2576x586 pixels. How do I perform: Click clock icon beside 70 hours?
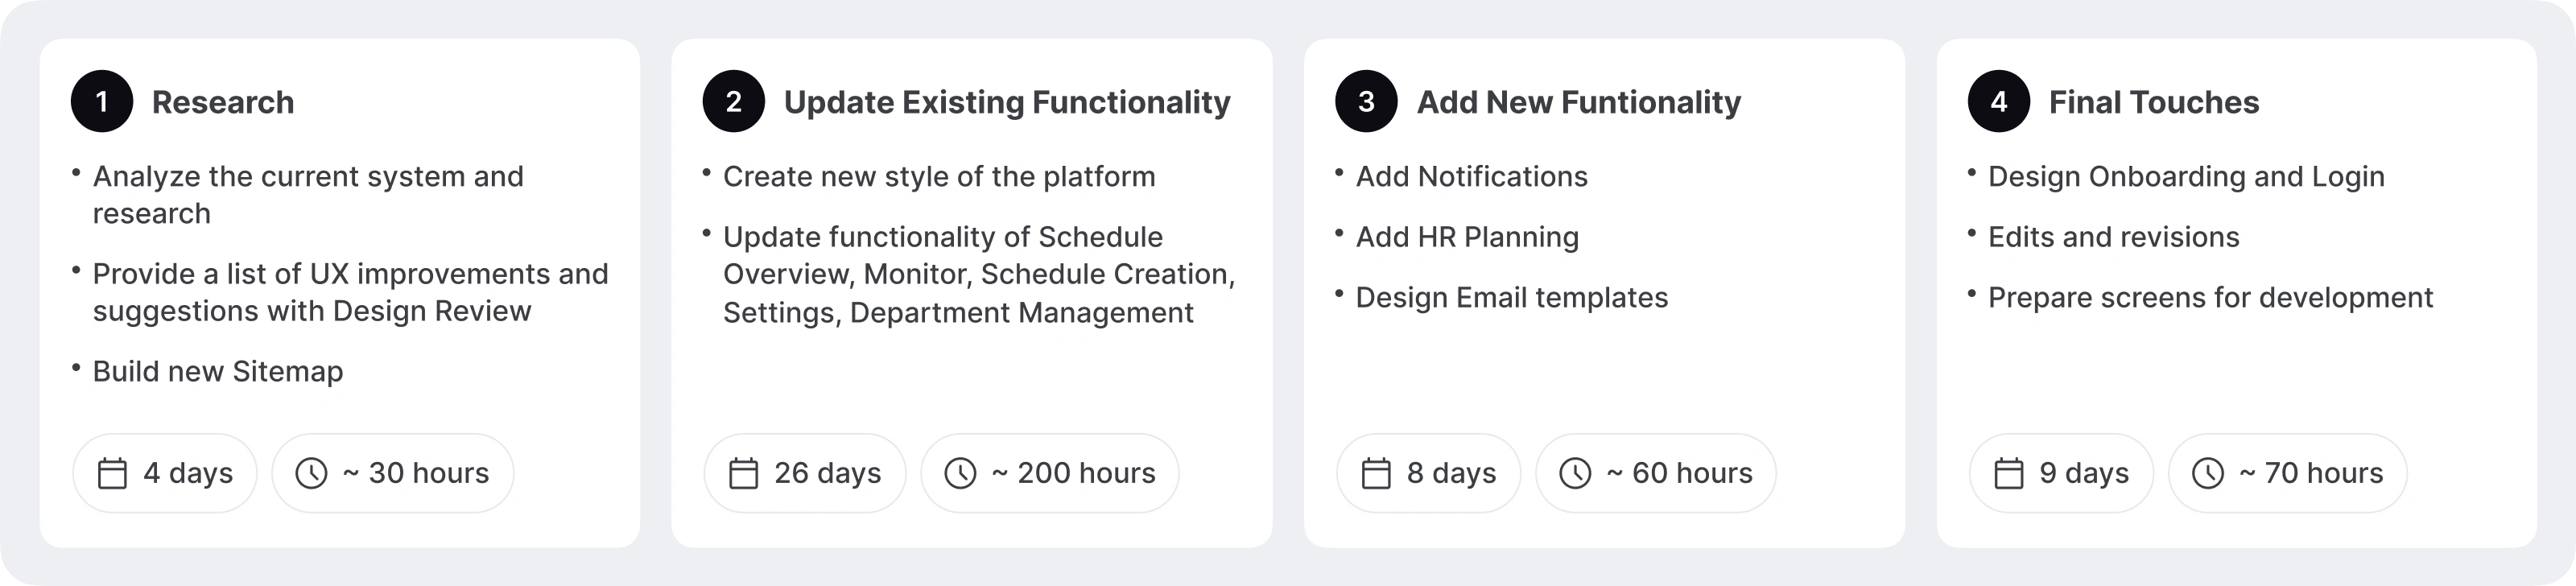(2208, 473)
